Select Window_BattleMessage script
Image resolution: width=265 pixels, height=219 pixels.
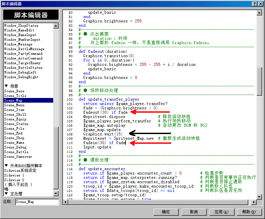tap(24, 49)
